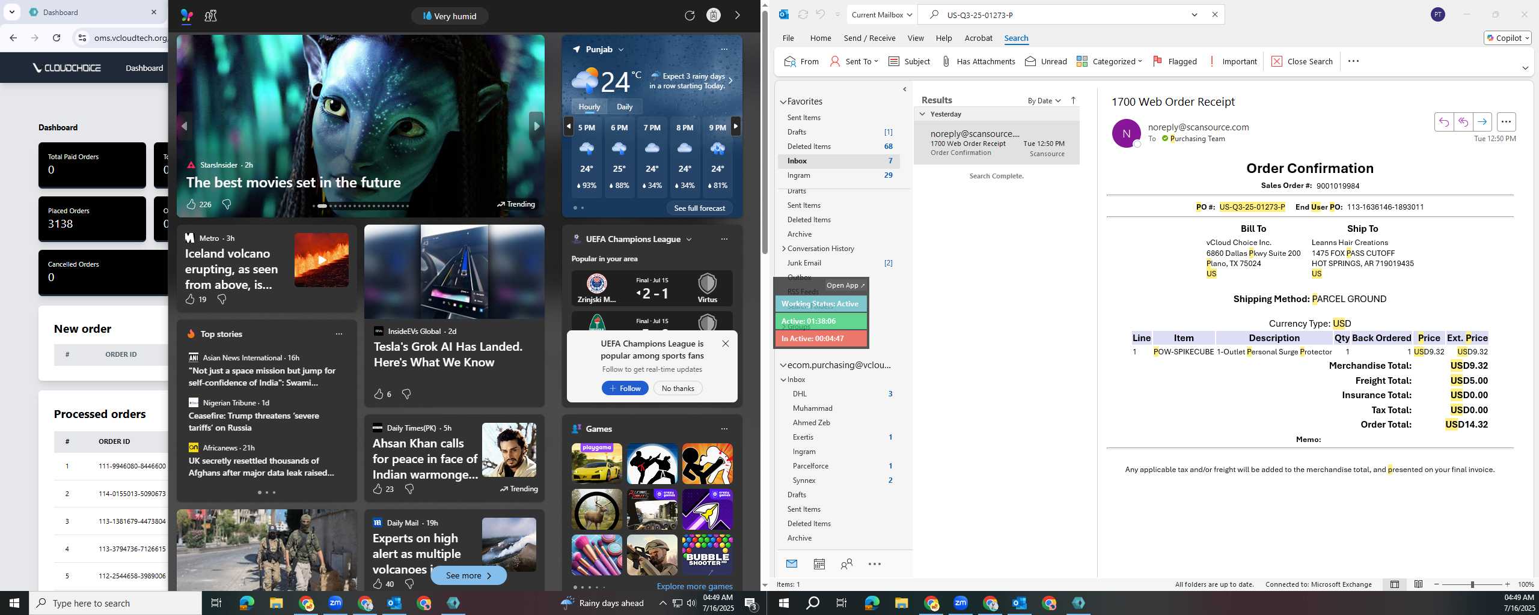This screenshot has height=615, width=1539.
Task: Open the UEFA Champions League dropdown
Action: [x=689, y=239]
